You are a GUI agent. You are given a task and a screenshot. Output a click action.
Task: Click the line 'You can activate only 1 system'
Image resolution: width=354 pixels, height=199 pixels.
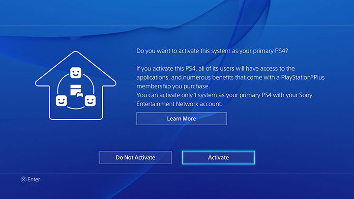pos(224,95)
